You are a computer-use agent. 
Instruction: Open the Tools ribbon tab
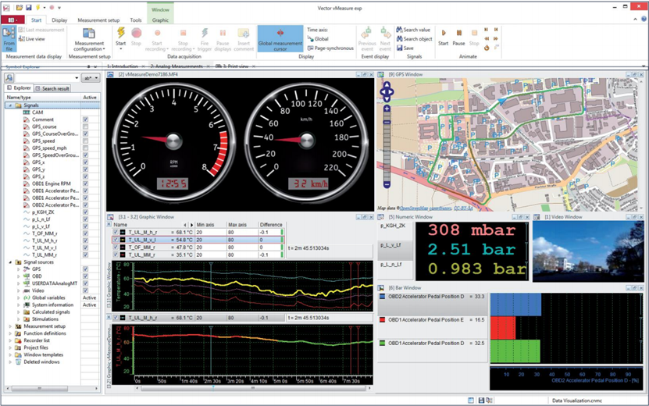coord(136,20)
